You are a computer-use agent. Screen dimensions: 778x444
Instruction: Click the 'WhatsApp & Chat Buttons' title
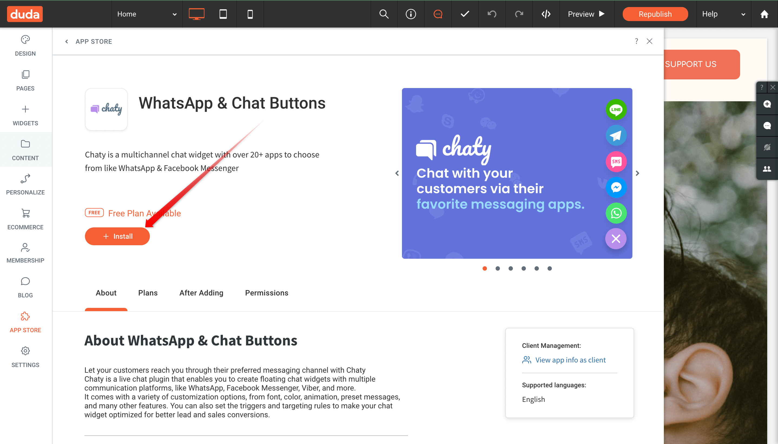click(232, 103)
